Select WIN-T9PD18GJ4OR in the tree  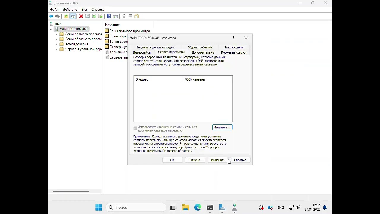point(74,29)
